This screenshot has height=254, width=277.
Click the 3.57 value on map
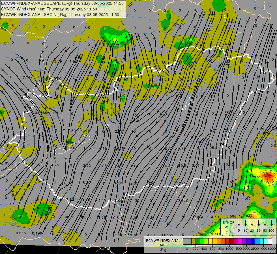pyautogui.click(x=230, y=182)
